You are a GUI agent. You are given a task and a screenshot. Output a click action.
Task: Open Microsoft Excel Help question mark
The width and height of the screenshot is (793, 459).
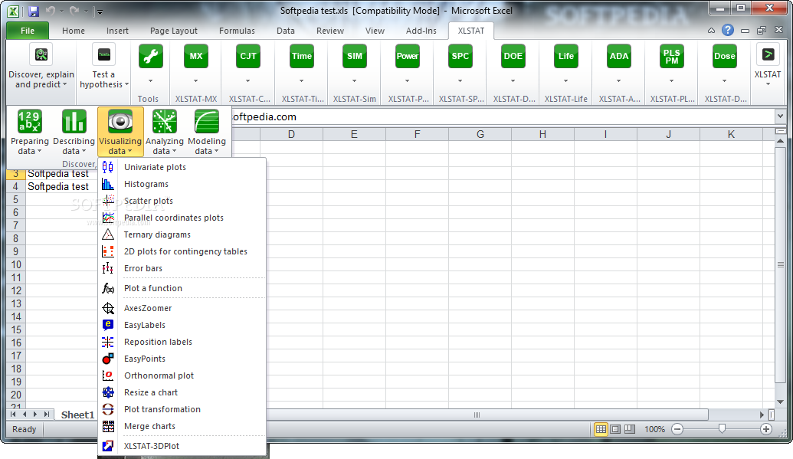(728, 31)
